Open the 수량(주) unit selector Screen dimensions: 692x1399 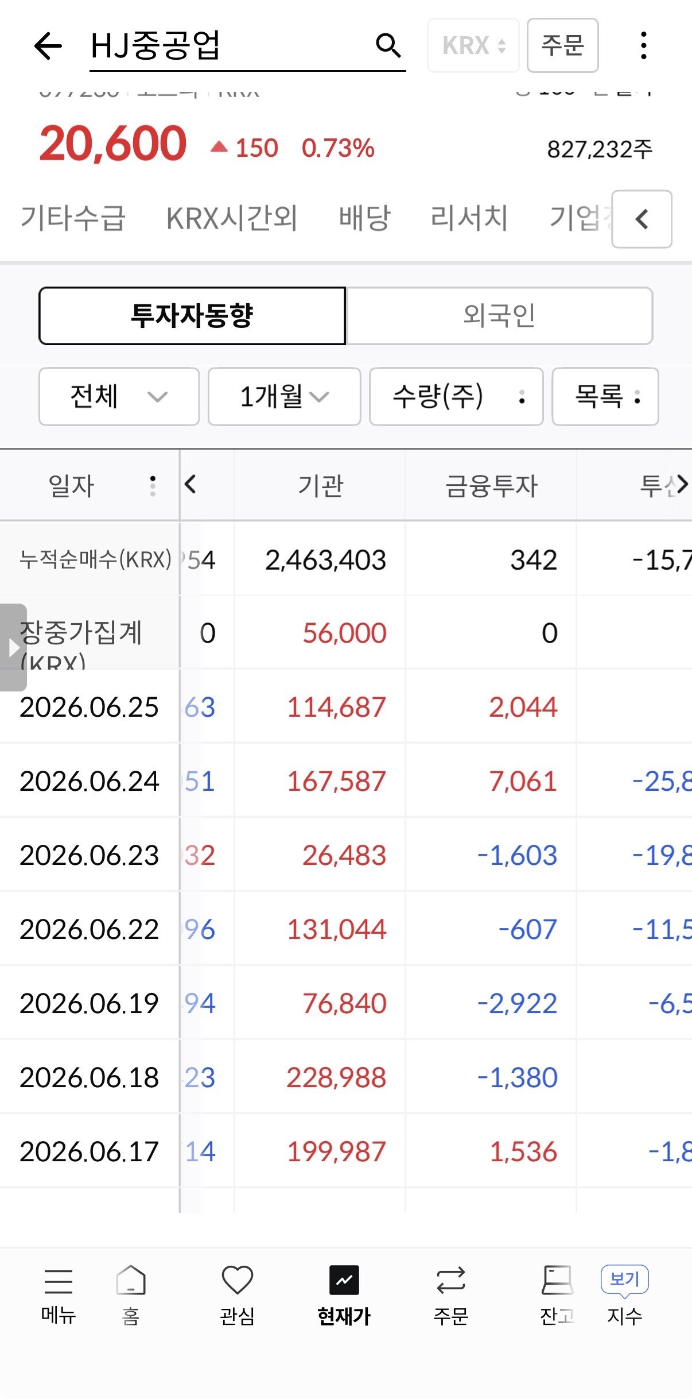pyautogui.click(x=456, y=396)
